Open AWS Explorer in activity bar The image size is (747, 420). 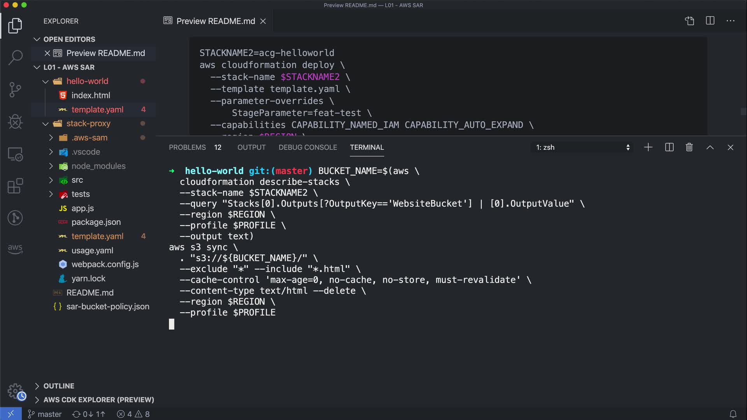click(15, 249)
